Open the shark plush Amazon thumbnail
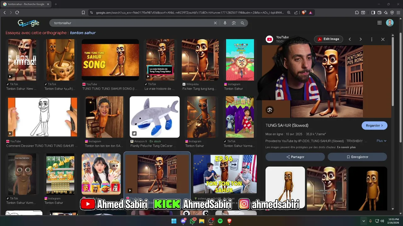 [155, 117]
